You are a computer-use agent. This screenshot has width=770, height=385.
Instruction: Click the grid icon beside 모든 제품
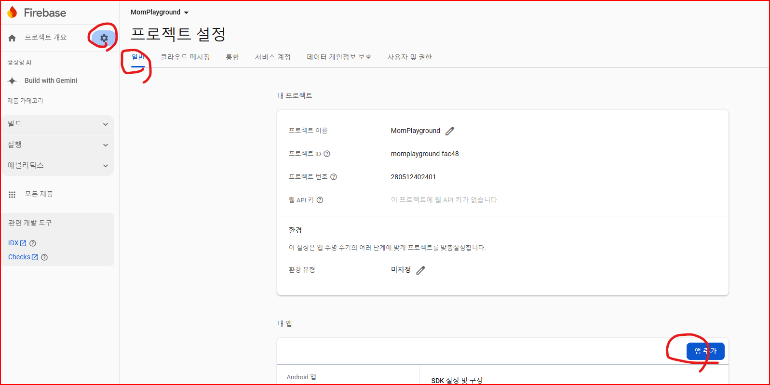[x=12, y=195]
